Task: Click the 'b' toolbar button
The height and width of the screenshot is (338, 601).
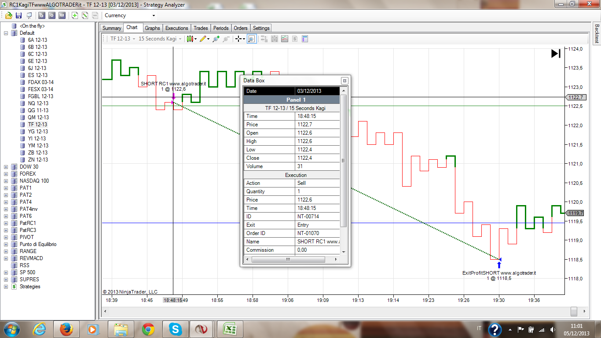Action: pyautogui.click(x=42, y=15)
